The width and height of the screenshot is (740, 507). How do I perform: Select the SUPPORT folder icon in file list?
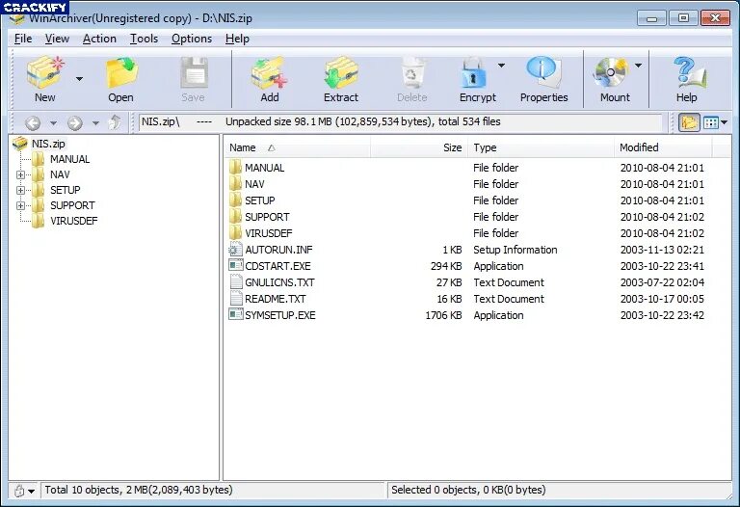pyautogui.click(x=235, y=217)
